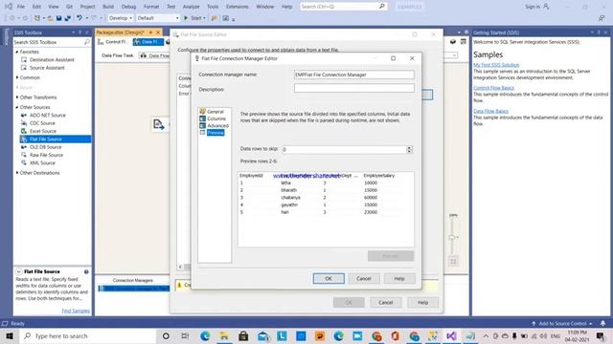This screenshot has width=613, height=344.
Task: Open My First SSIS Solution link
Action: coord(496,65)
